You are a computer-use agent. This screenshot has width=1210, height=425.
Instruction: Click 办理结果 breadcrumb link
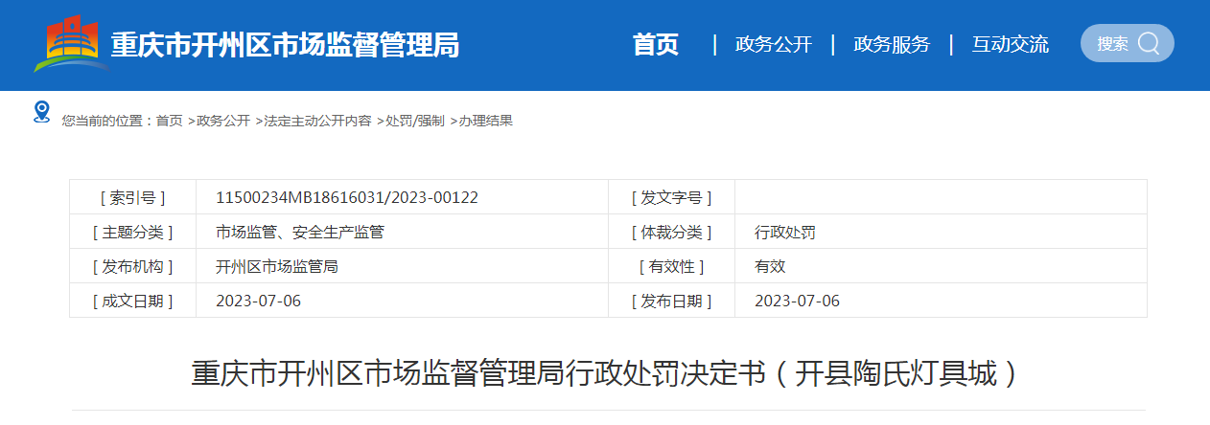click(x=486, y=121)
